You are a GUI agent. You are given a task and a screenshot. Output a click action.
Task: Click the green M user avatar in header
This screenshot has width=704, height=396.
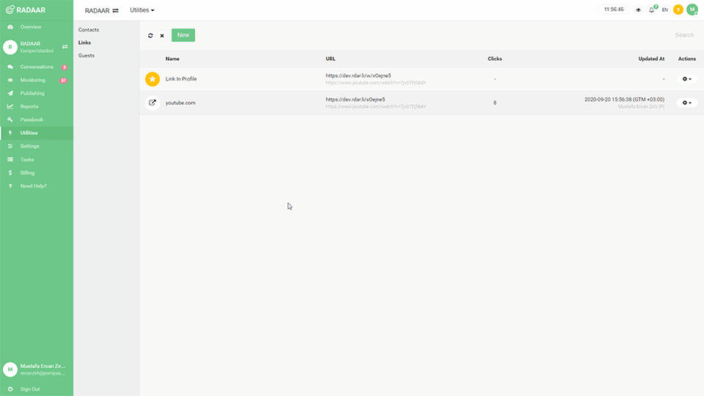(692, 10)
